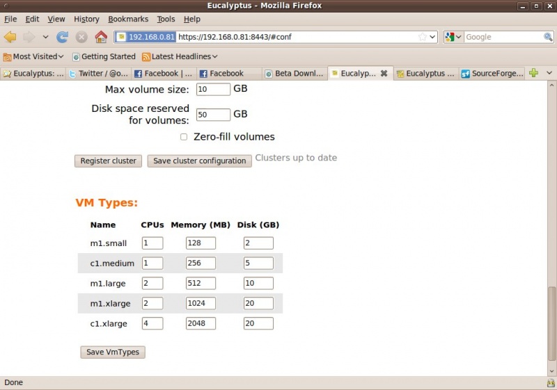The height and width of the screenshot is (390, 557).
Task: Expand the Most Visited bookmarks dropdown
Action: coord(33,56)
